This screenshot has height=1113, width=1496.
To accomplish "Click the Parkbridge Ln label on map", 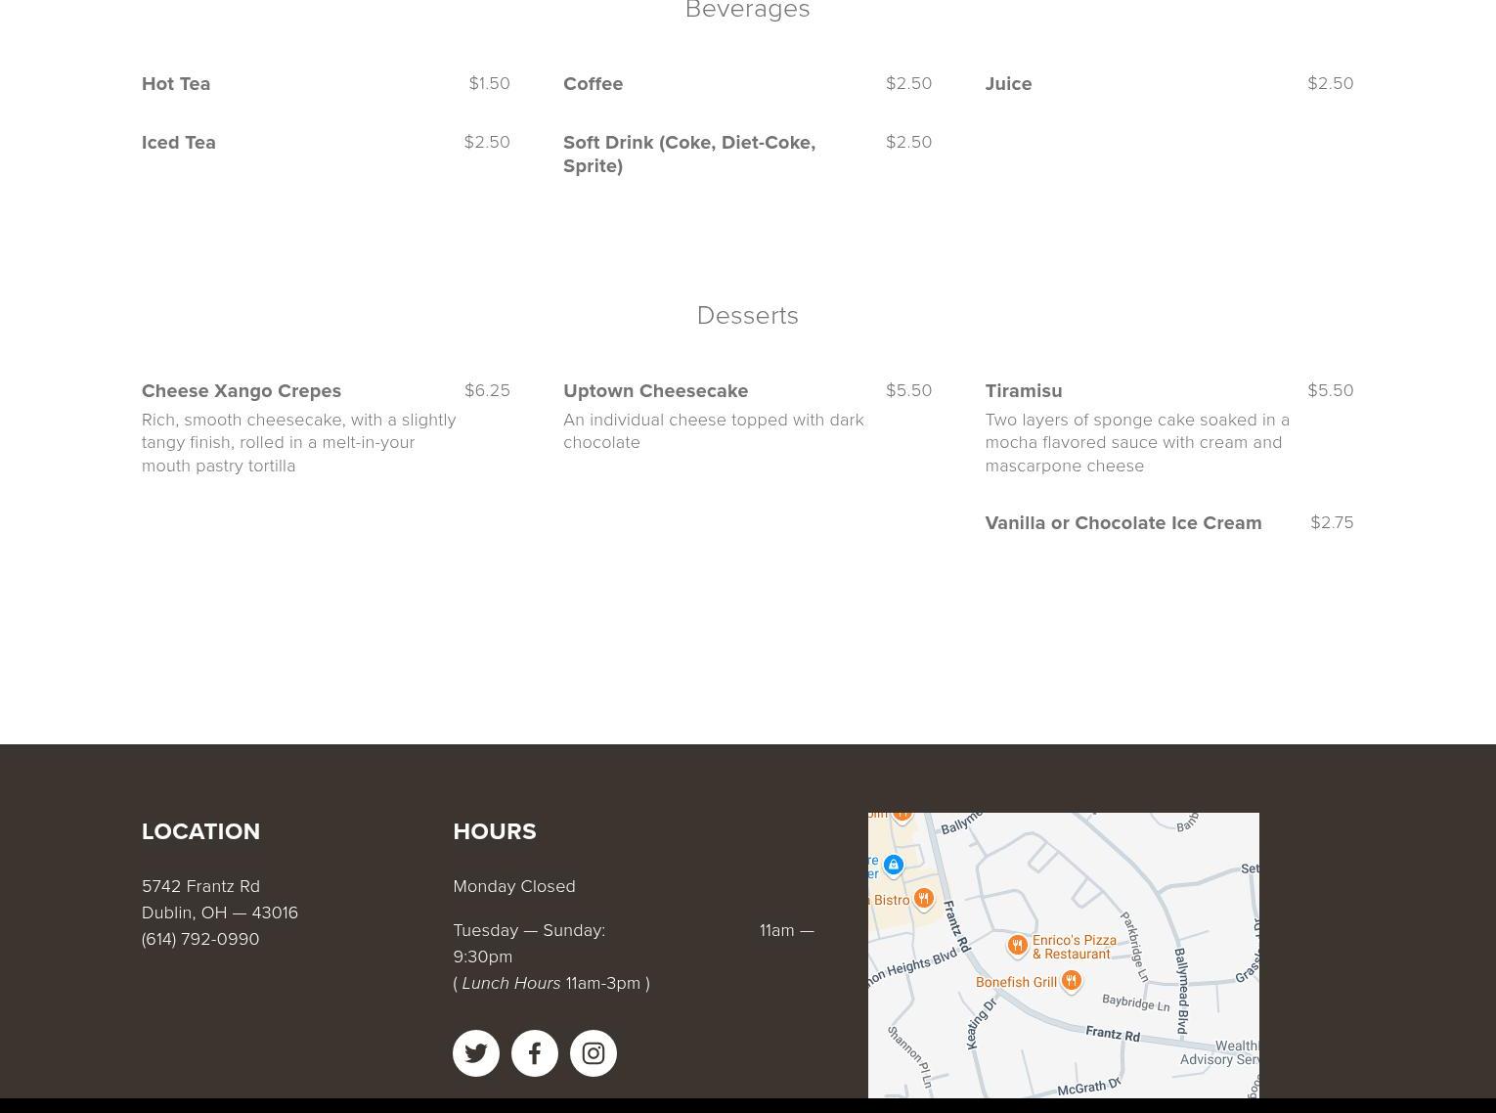I will 1134,947.
